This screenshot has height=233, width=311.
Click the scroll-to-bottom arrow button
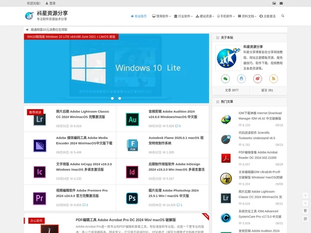[x=305, y=203]
